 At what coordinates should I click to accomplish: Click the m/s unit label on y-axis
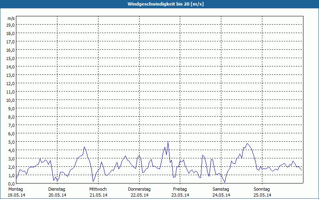pos(11,18)
